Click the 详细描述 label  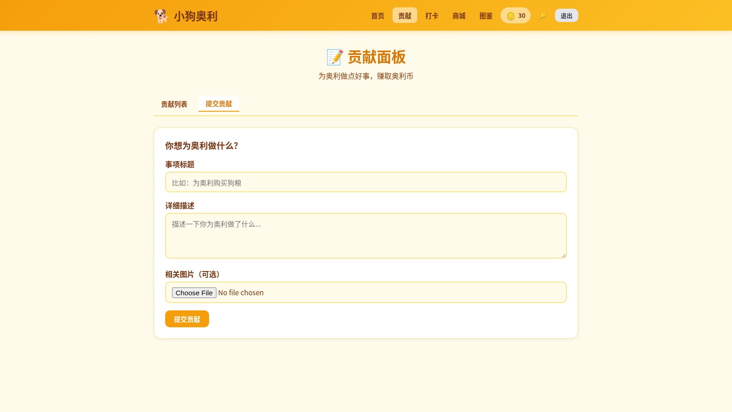pyautogui.click(x=180, y=206)
